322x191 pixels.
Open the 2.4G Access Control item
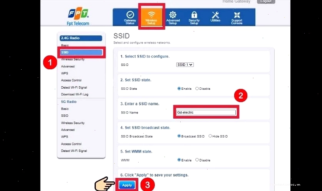pos(71,80)
